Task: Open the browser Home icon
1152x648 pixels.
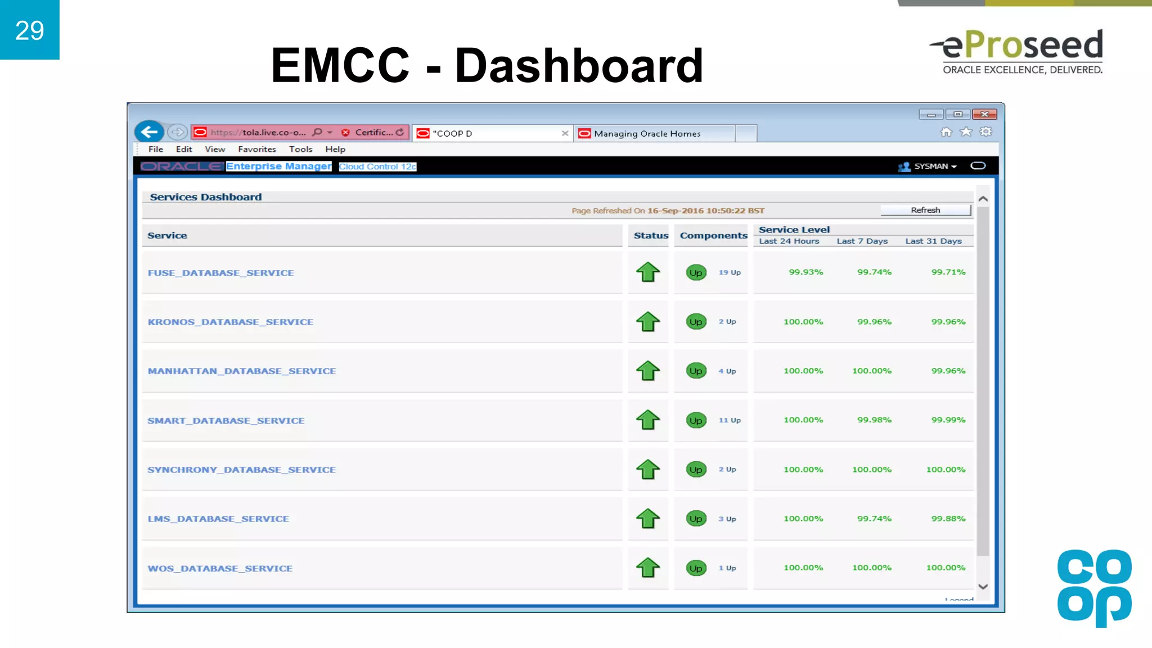Action: tap(946, 132)
